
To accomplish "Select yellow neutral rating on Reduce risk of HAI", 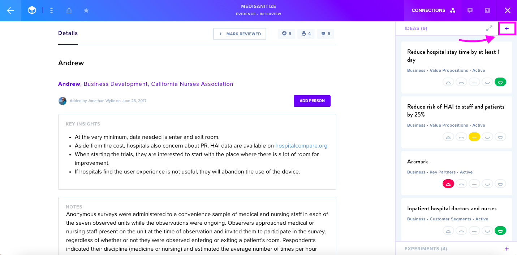I will 474,137.
